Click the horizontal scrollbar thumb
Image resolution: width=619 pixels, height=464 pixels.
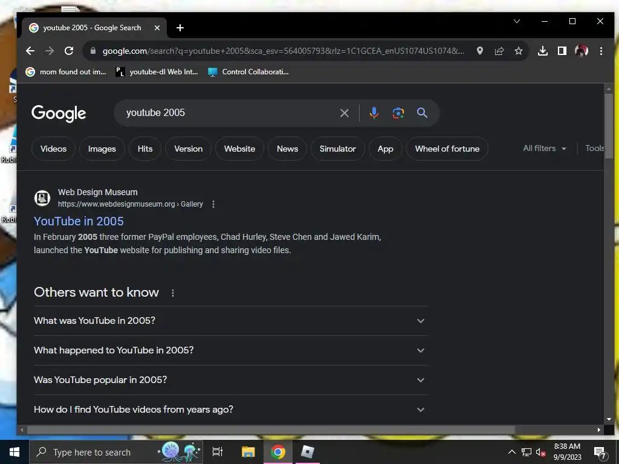click(x=271, y=430)
